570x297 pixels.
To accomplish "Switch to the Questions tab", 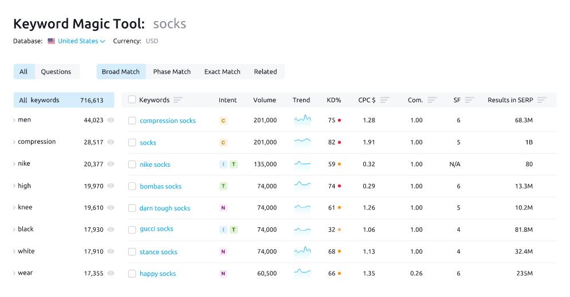I will click(x=56, y=71).
